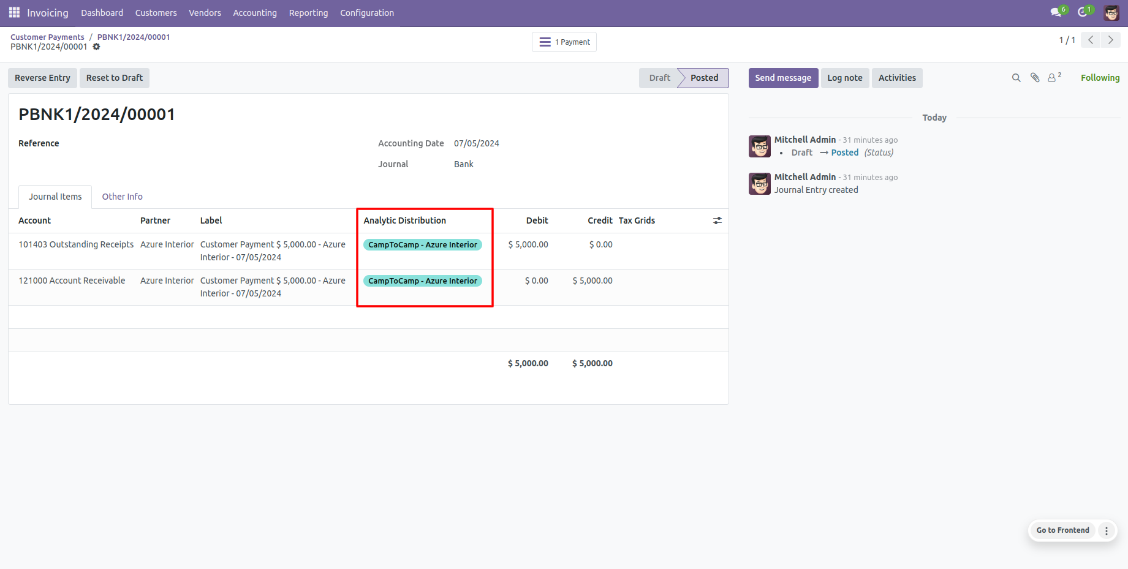Click Tax Grids column header

(x=637, y=220)
